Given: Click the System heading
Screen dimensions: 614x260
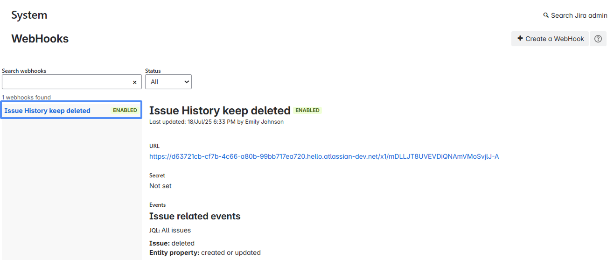Looking at the screenshot, I should tap(29, 15).
